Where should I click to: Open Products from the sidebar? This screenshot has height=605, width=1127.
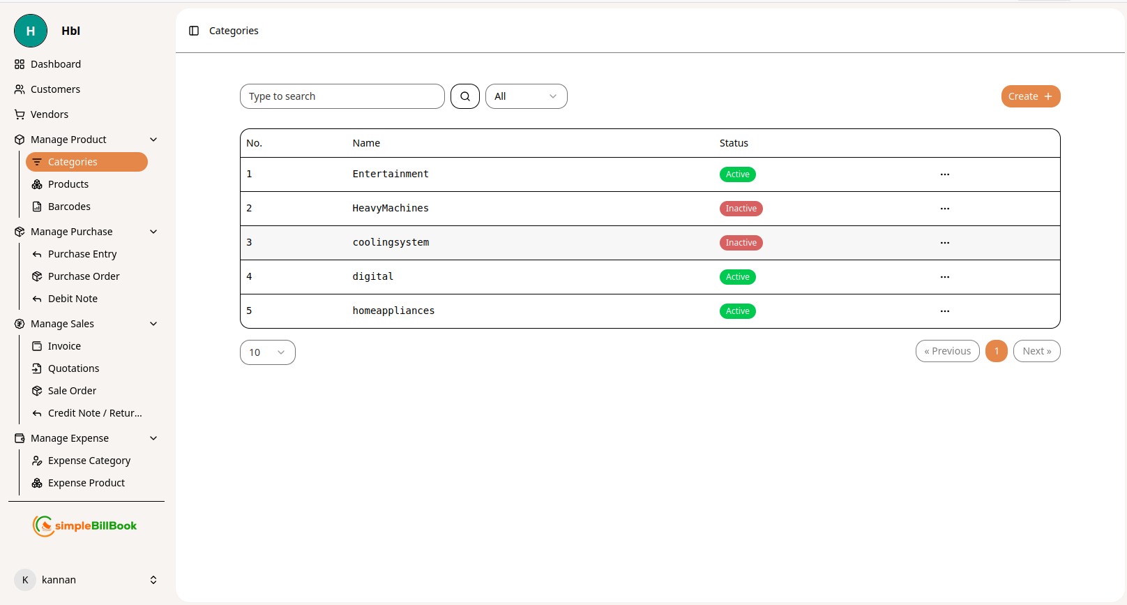68,184
